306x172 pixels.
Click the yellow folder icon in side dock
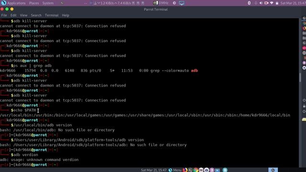(x=304, y=119)
